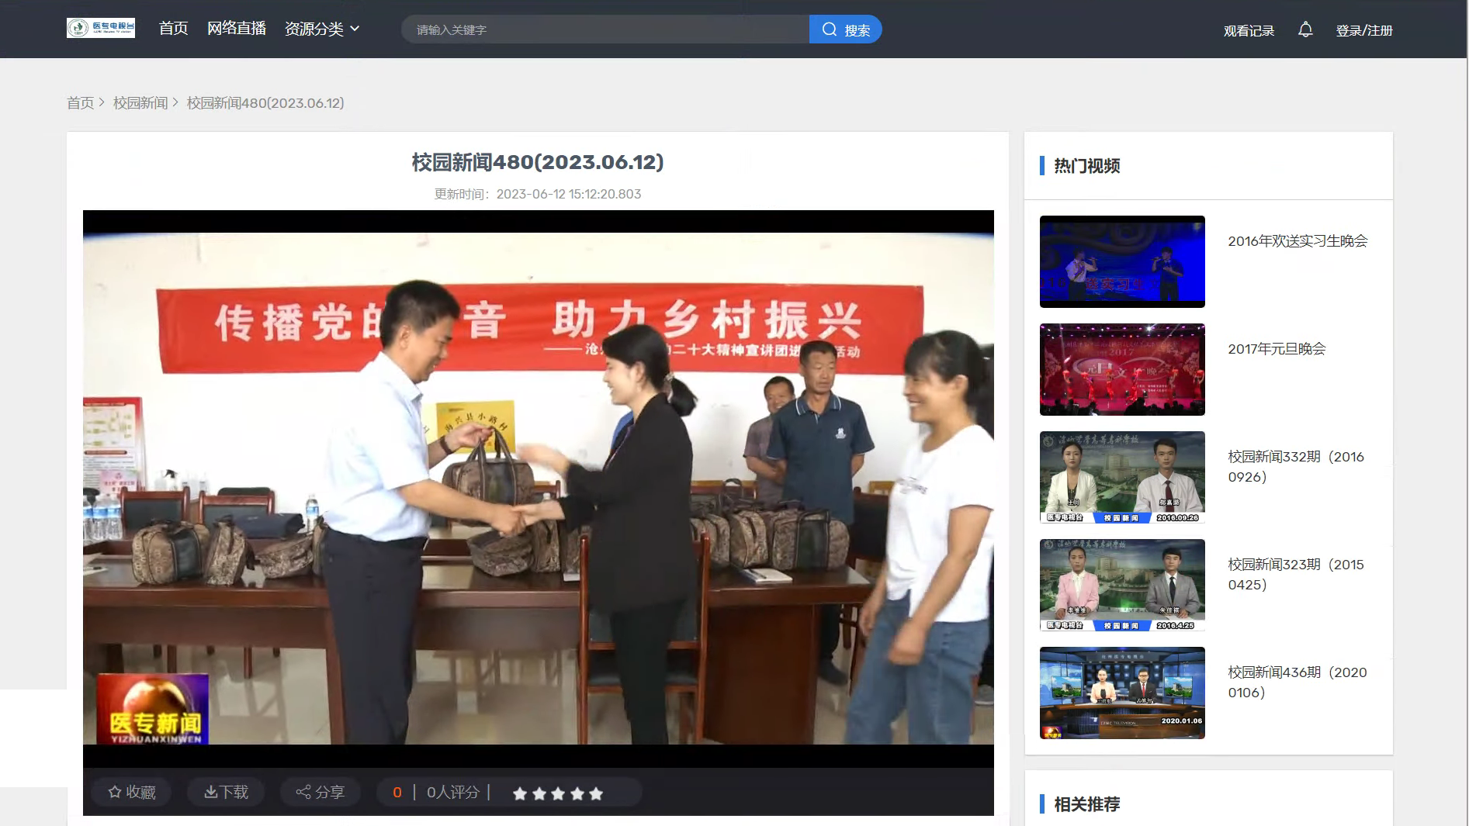The height and width of the screenshot is (826, 1469).
Task: Open thumbnail of 2017年元旦晚会
Action: [x=1122, y=369]
